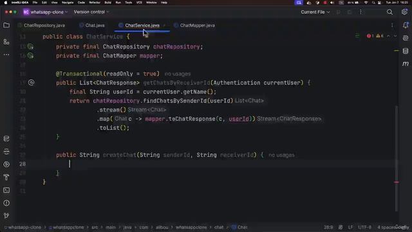412x232 pixels.
Task: Debug the current file
Action: [349, 12]
